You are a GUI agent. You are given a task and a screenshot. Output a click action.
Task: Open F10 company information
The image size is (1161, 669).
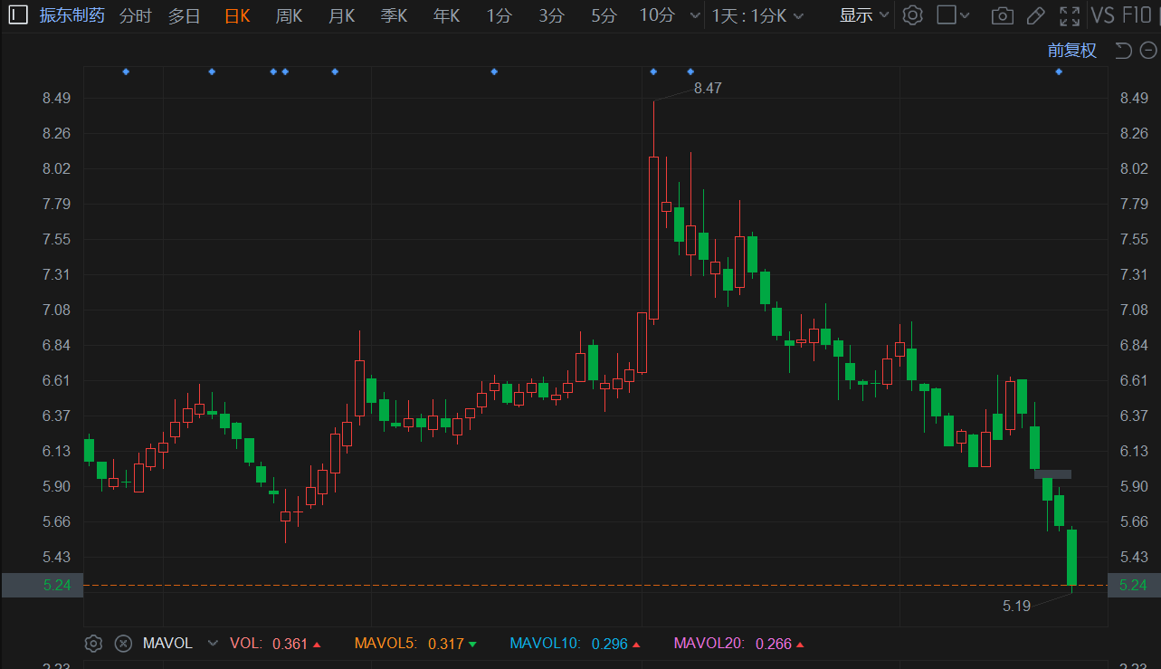(x=1137, y=15)
